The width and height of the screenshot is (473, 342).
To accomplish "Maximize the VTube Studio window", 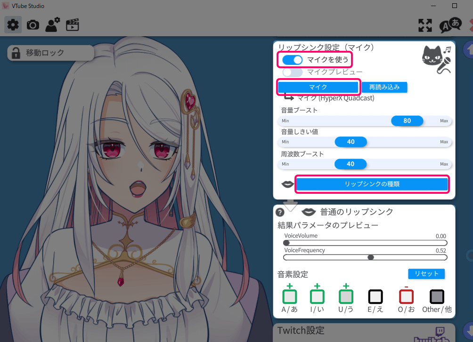I will click(x=455, y=6).
